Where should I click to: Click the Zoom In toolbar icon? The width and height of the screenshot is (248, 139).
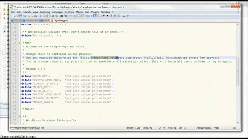pyautogui.click(x=71, y=16)
